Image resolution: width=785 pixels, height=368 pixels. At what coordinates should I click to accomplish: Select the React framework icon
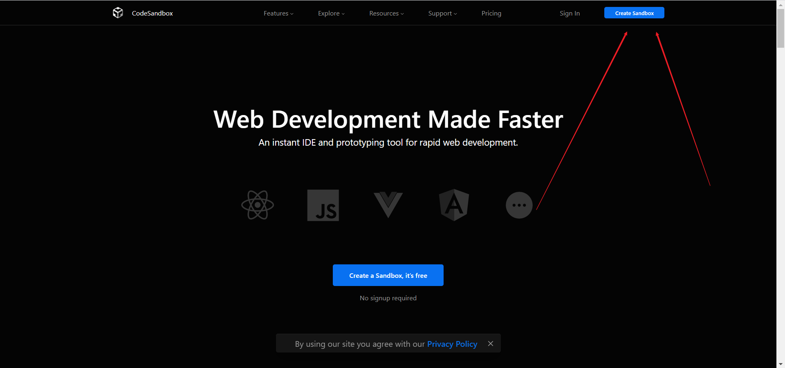(258, 205)
